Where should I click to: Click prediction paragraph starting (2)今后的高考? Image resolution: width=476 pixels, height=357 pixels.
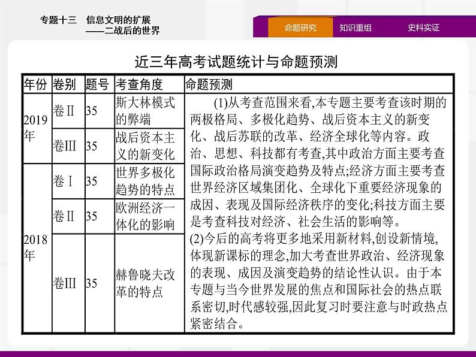(318, 281)
